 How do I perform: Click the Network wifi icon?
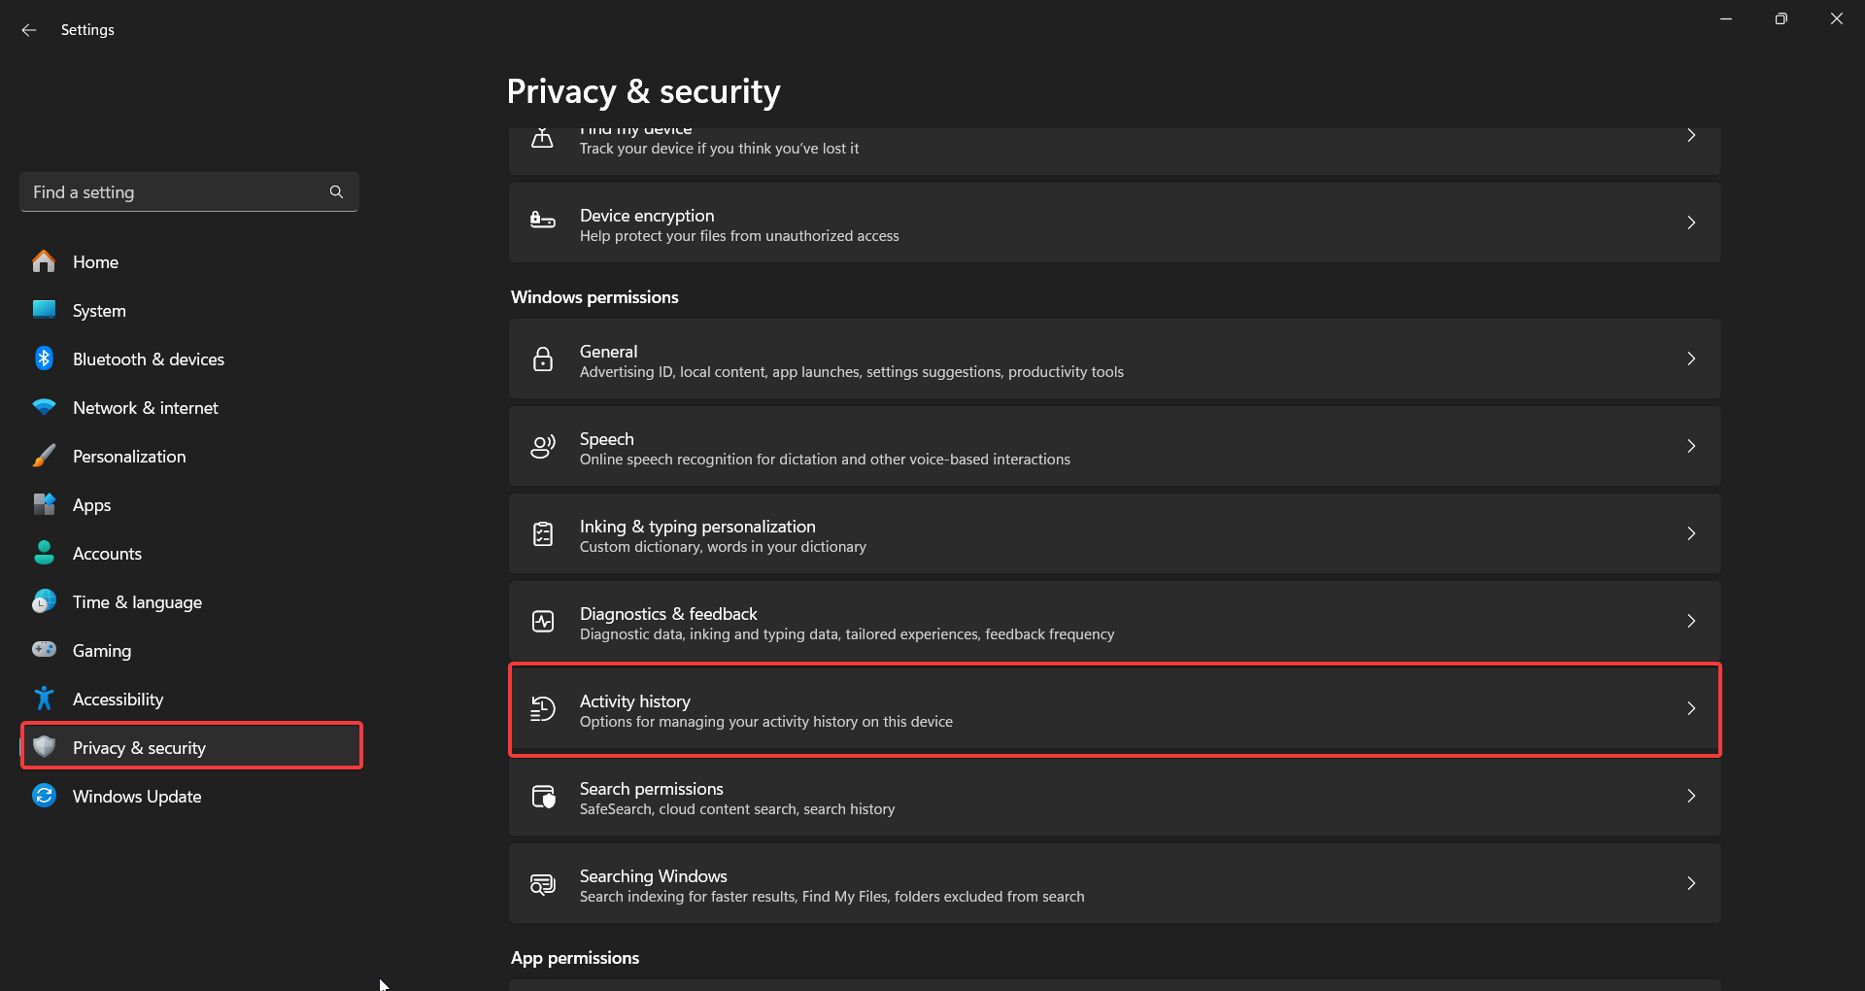pos(44,407)
